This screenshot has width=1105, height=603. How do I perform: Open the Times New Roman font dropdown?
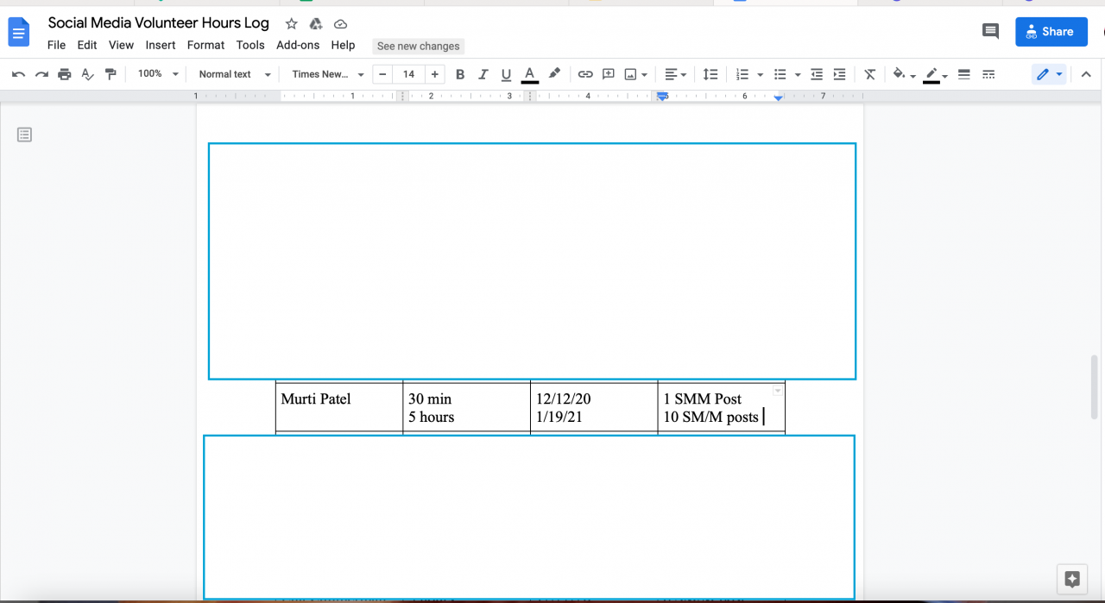point(328,74)
